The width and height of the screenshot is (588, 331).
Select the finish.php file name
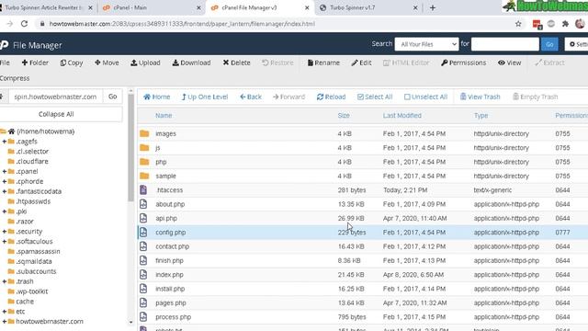pyautogui.click(x=169, y=260)
